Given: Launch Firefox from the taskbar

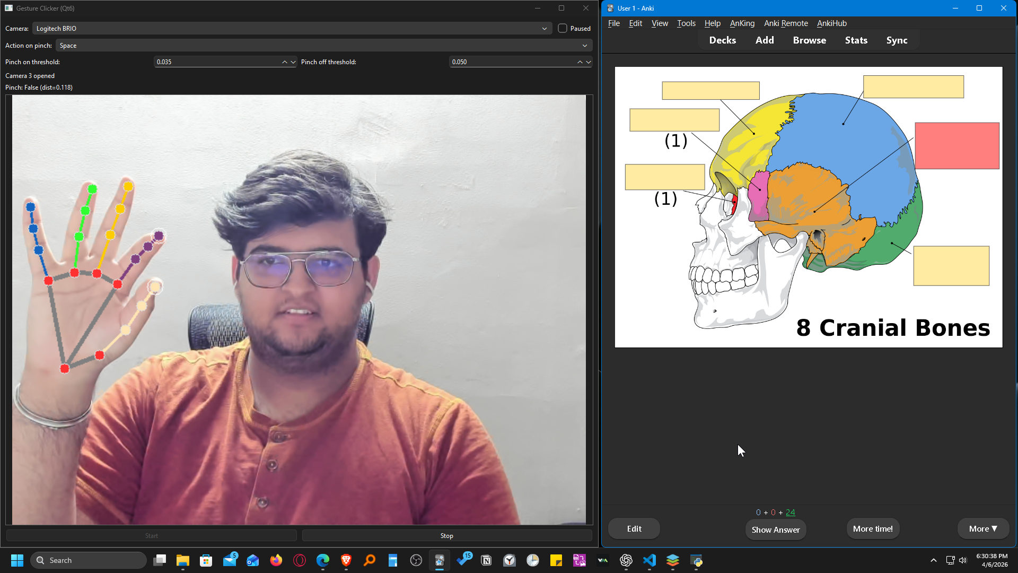Looking at the screenshot, I should coord(276,560).
